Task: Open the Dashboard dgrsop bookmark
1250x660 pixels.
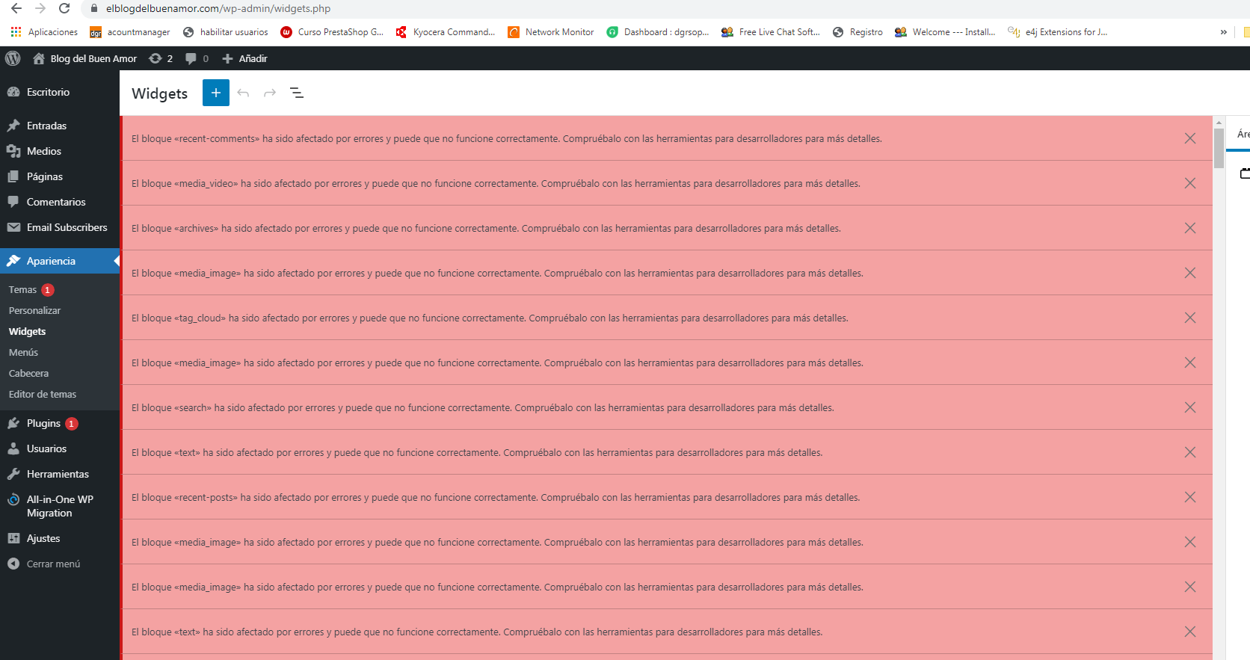Action: pos(658,32)
